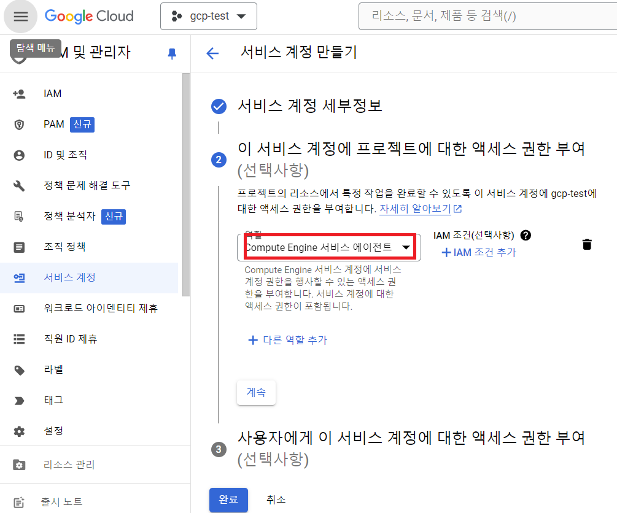This screenshot has height=513, width=617.
Task: Click the 워크로드 아이덴티티 제휴 card icon
Action: (19, 309)
